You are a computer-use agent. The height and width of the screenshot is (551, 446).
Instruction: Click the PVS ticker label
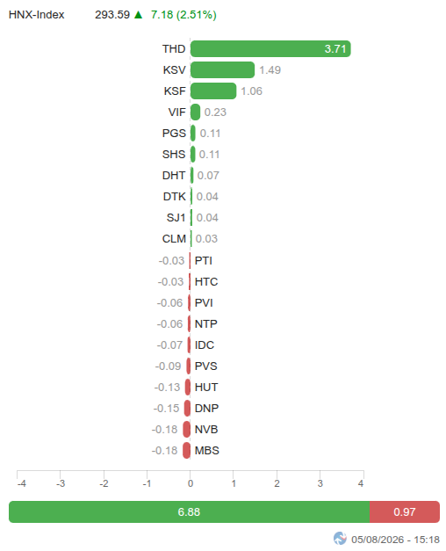(x=205, y=366)
